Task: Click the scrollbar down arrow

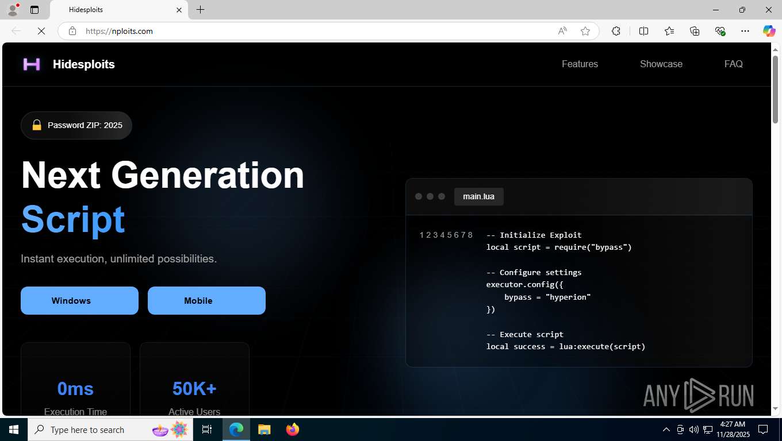Action: (775, 409)
